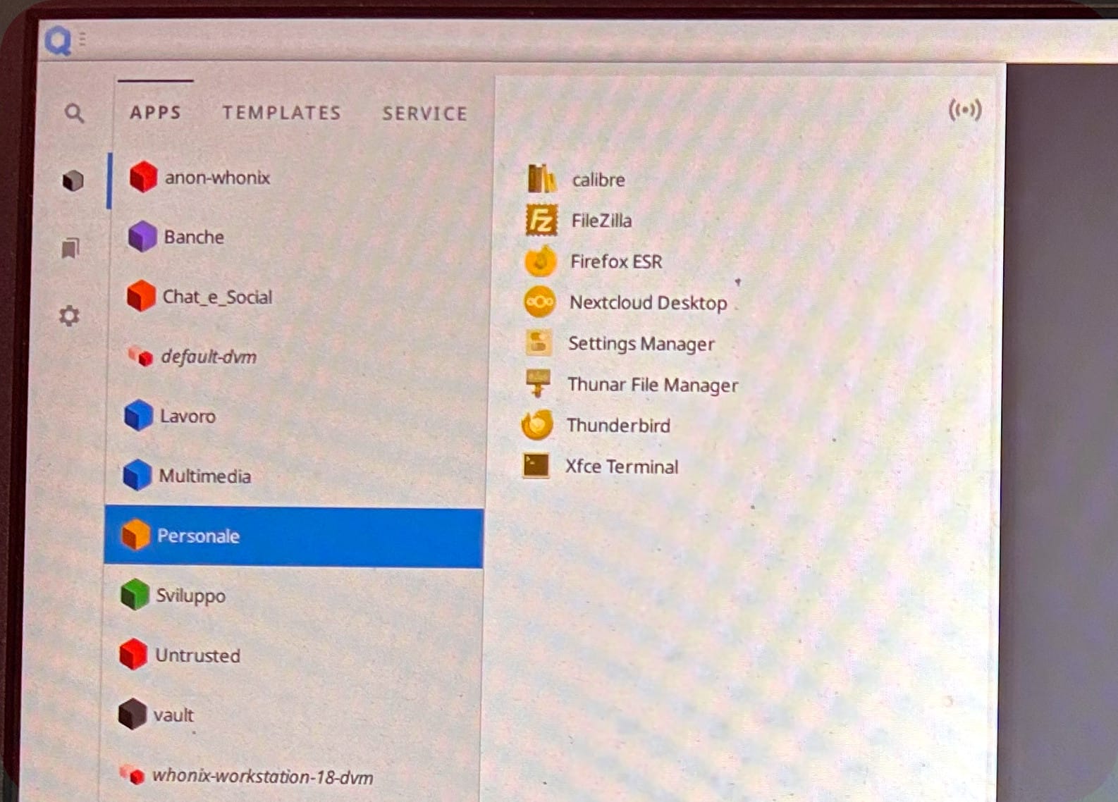This screenshot has height=802, width=1118.
Task: Open the settings gear in sidebar
Action: click(69, 315)
